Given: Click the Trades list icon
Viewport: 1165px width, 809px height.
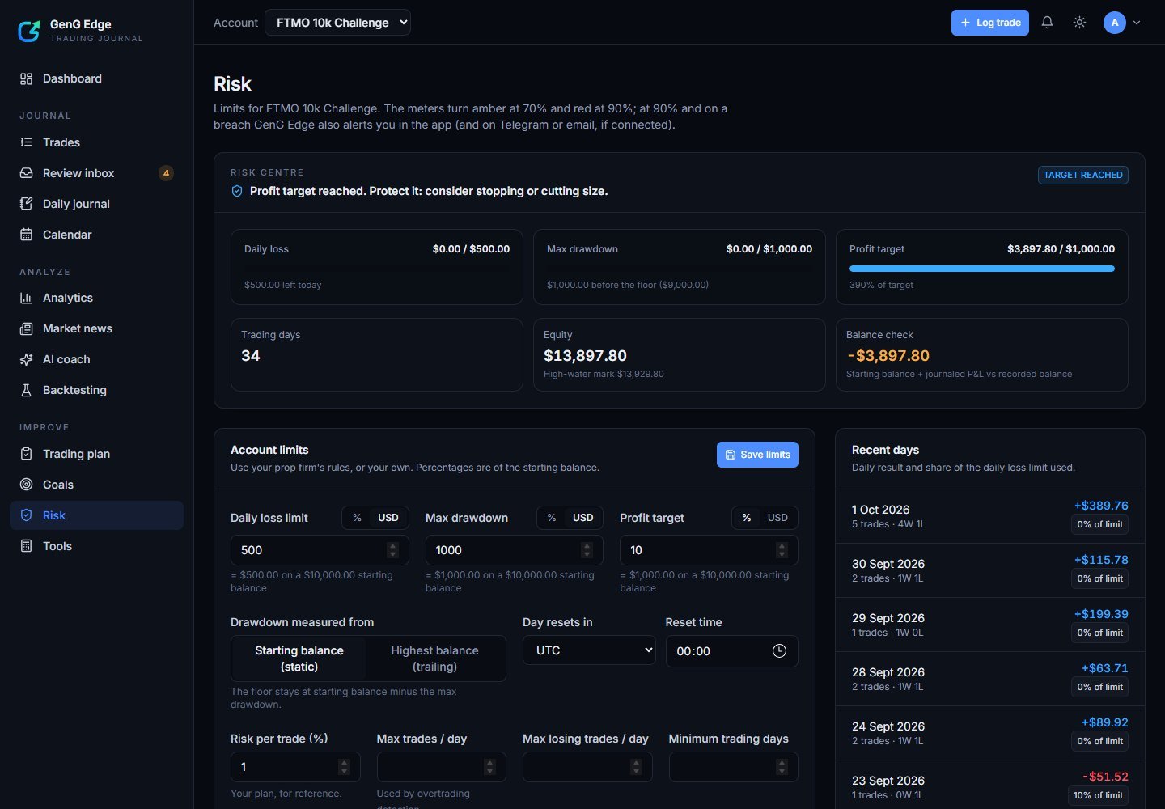Looking at the screenshot, I should click(x=26, y=142).
